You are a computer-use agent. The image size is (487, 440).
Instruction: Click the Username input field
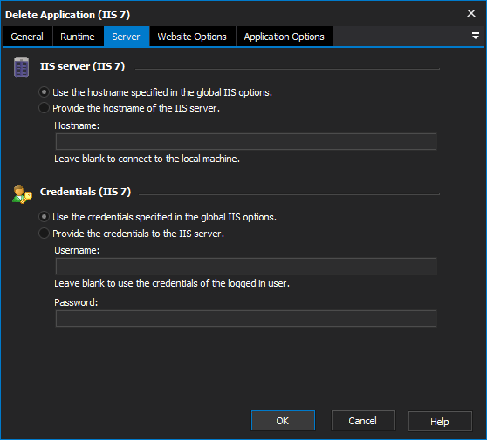pos(246,266)
